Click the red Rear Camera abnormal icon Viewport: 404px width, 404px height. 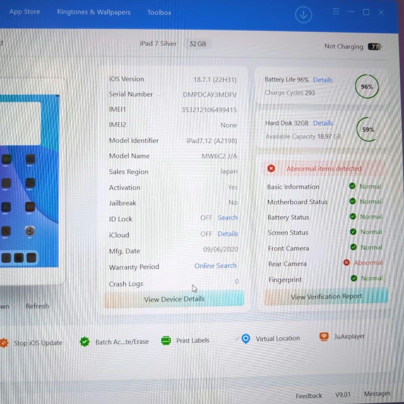[x=346, y=263]
